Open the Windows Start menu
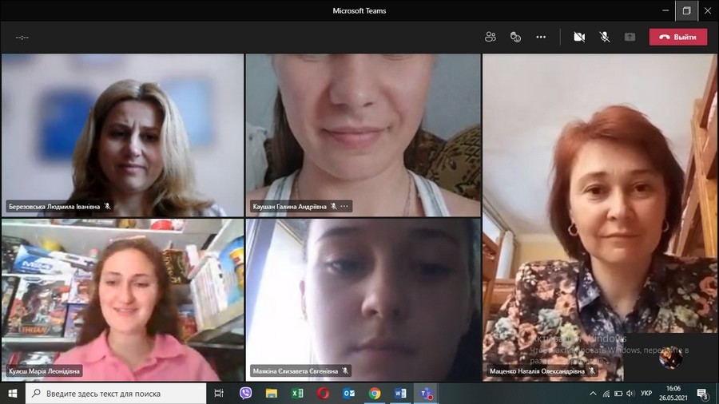The height and width of the screenshot is (404, 719). point(12,394)
